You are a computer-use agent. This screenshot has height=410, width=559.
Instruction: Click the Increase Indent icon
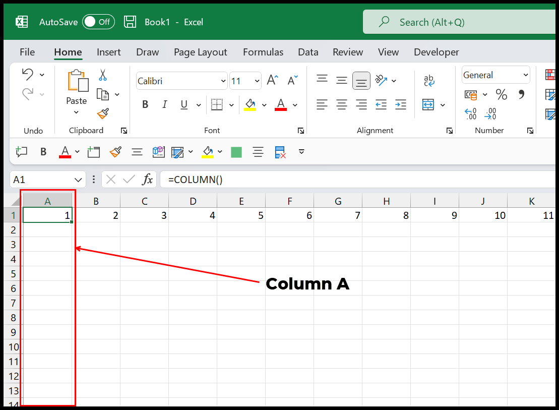coord(400,104)
